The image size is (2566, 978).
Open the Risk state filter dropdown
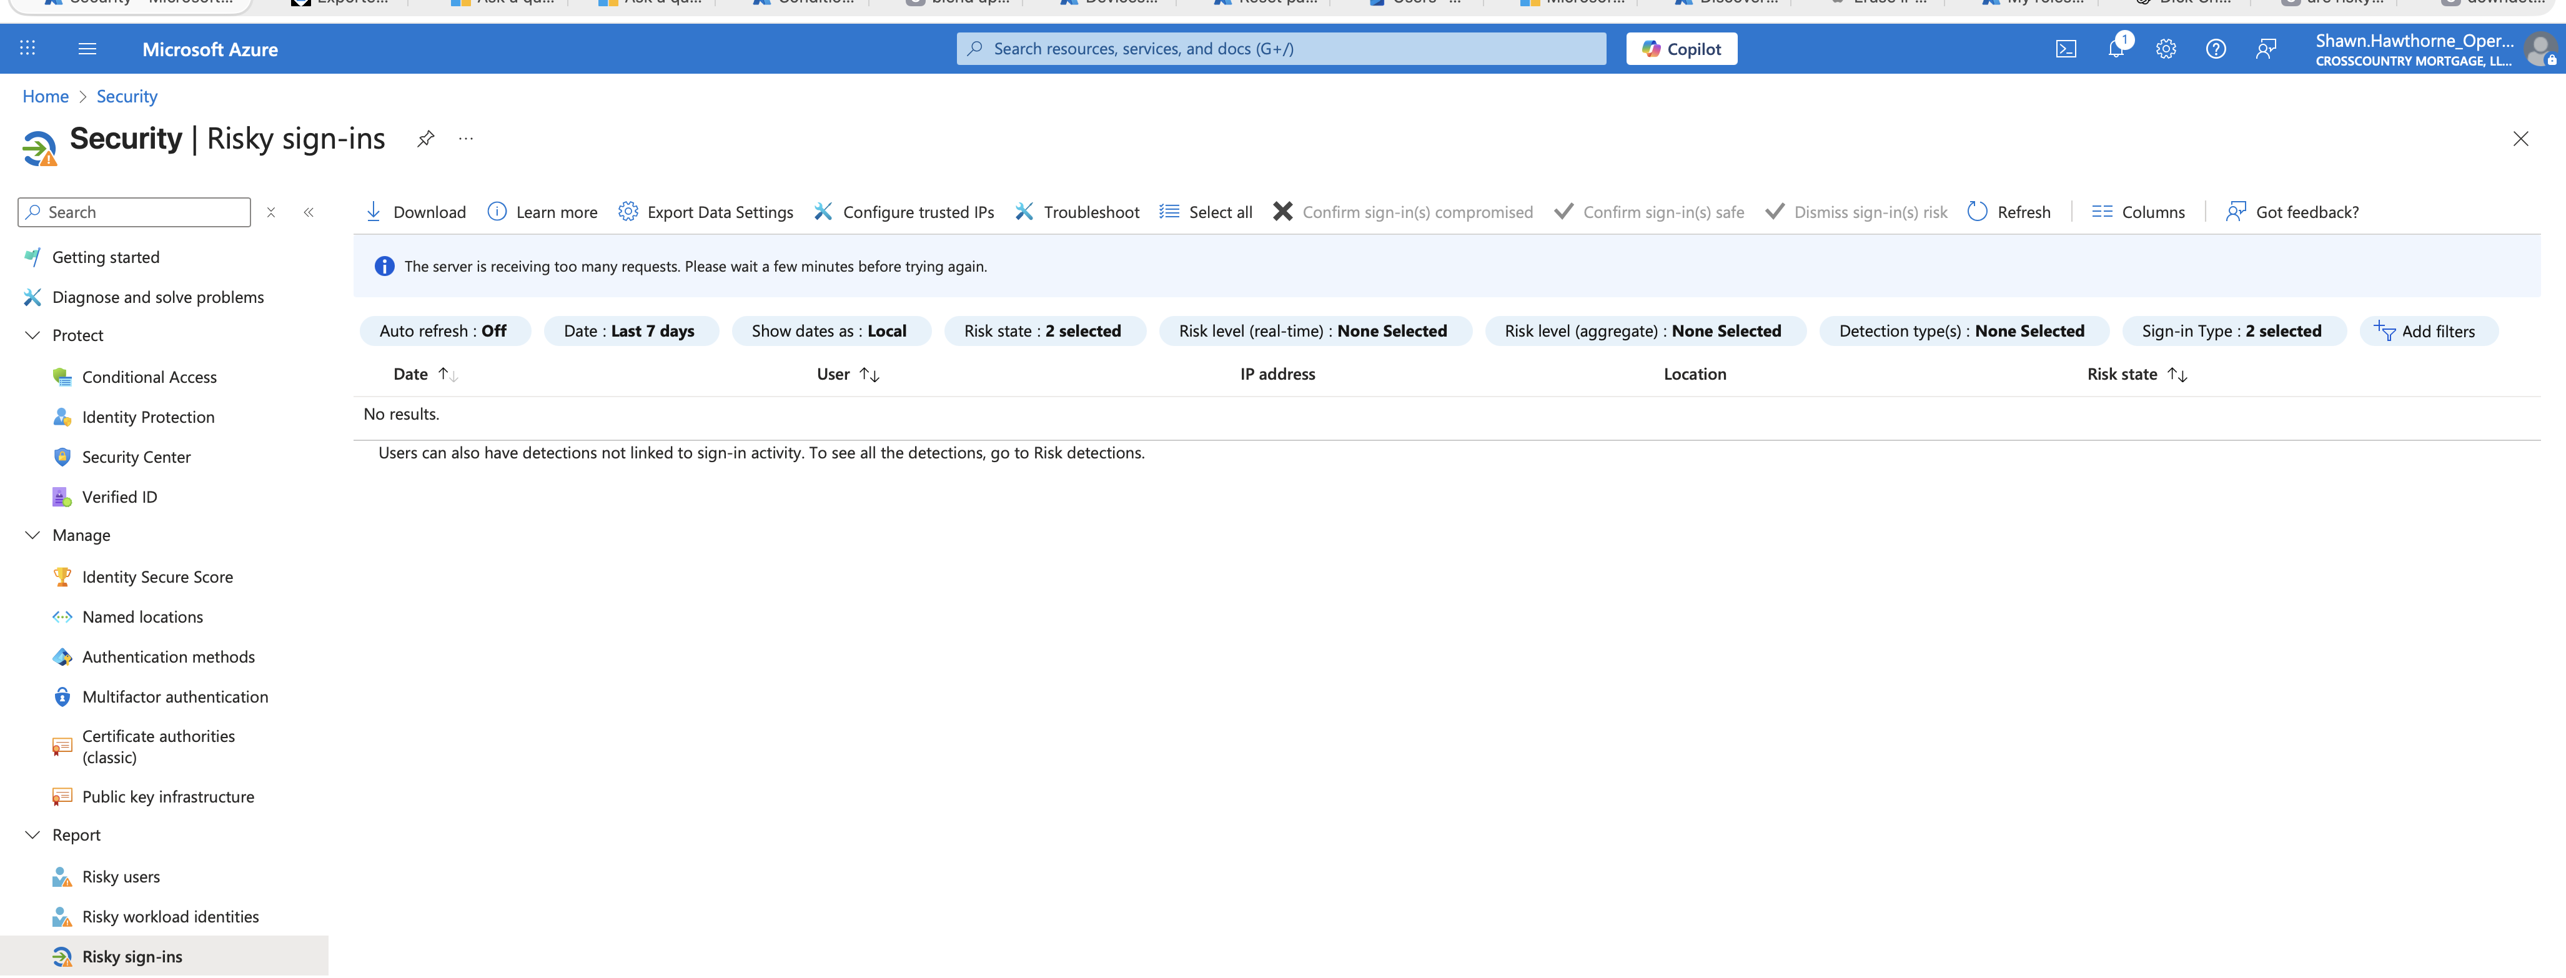coord(1045,330)
